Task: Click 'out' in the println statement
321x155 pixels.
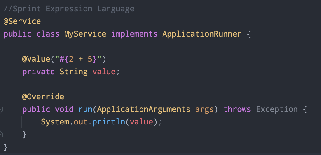Action: click(81, 122)
